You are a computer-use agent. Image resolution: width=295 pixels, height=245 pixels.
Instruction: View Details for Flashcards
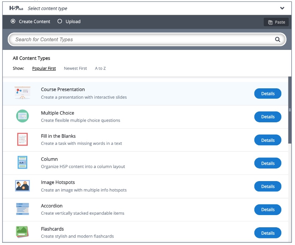click(x=268, y=233)
